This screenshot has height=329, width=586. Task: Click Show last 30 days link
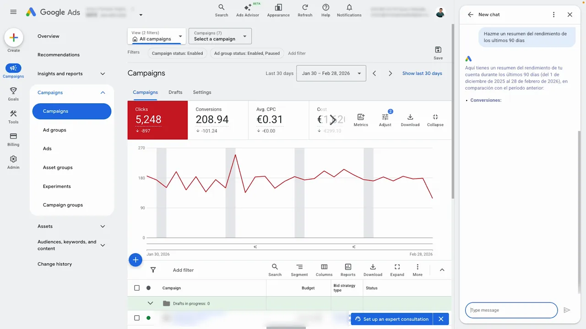pyautogui.click(x=422, y=73)
